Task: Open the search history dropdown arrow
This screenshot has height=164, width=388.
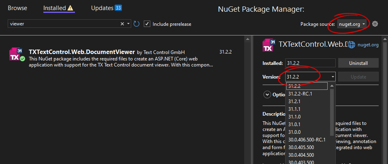Action: [128, 24]
